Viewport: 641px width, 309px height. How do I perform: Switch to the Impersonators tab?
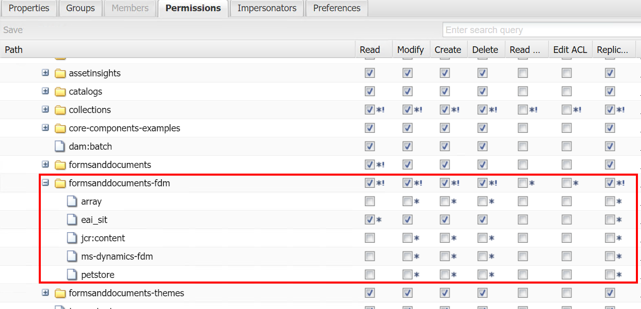click(267, 8)
